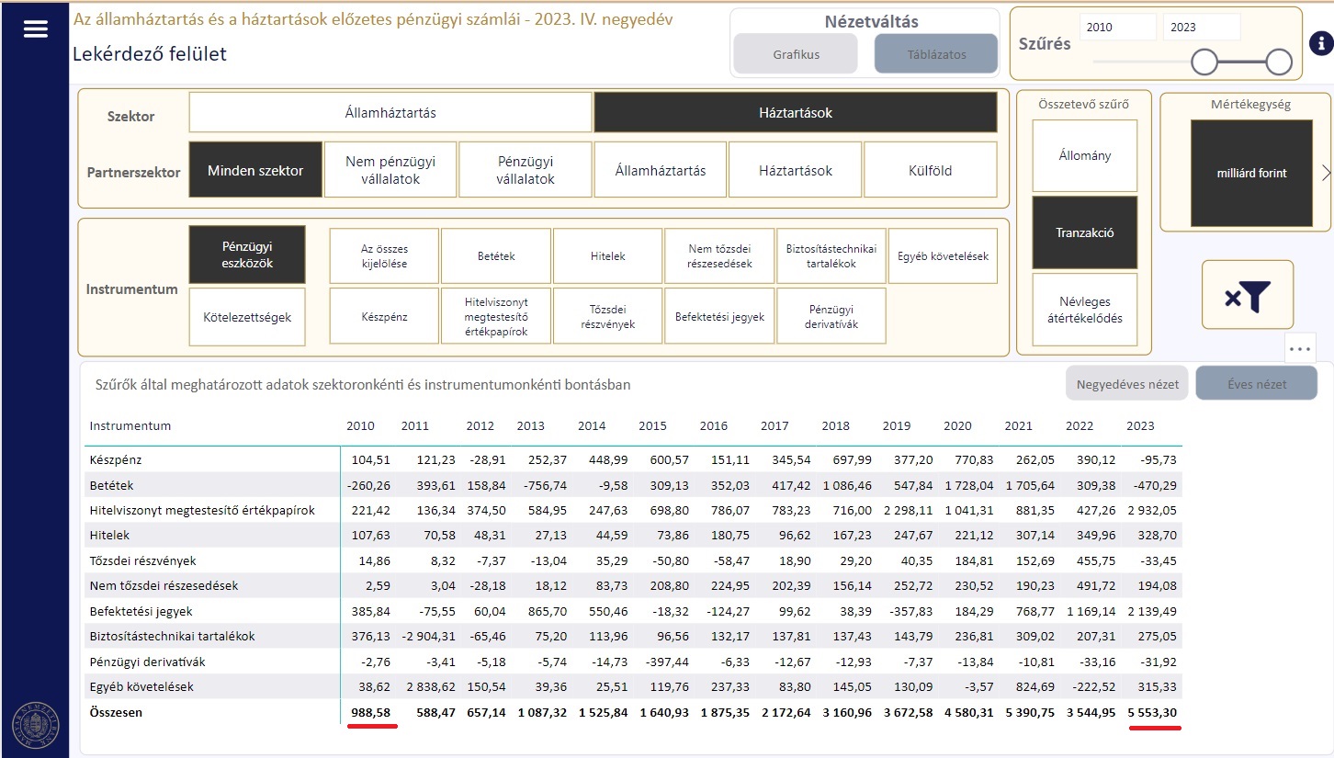Screen dimensions: 1334x758
Task: Filter by Befektetési jegyek button
Action: pos(719,316)
